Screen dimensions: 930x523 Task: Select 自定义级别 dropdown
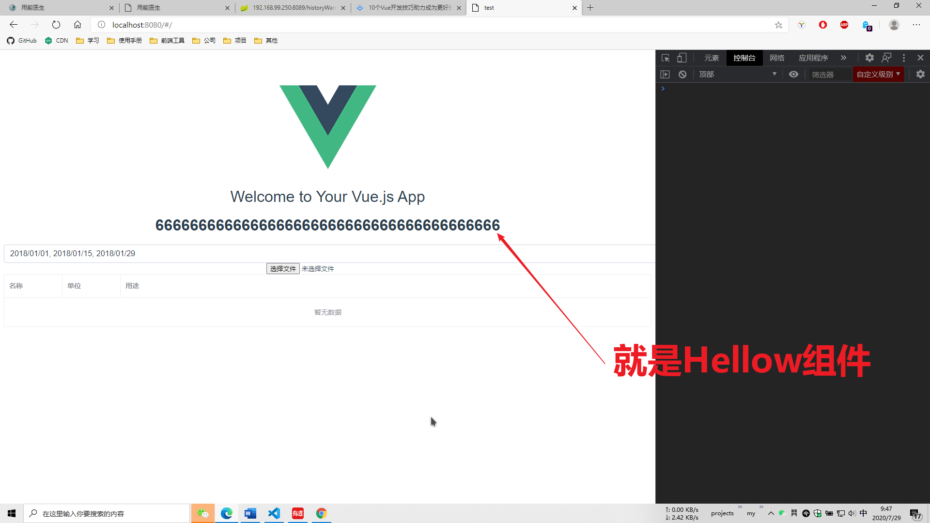pyautogui.click(x=879, y=74)
